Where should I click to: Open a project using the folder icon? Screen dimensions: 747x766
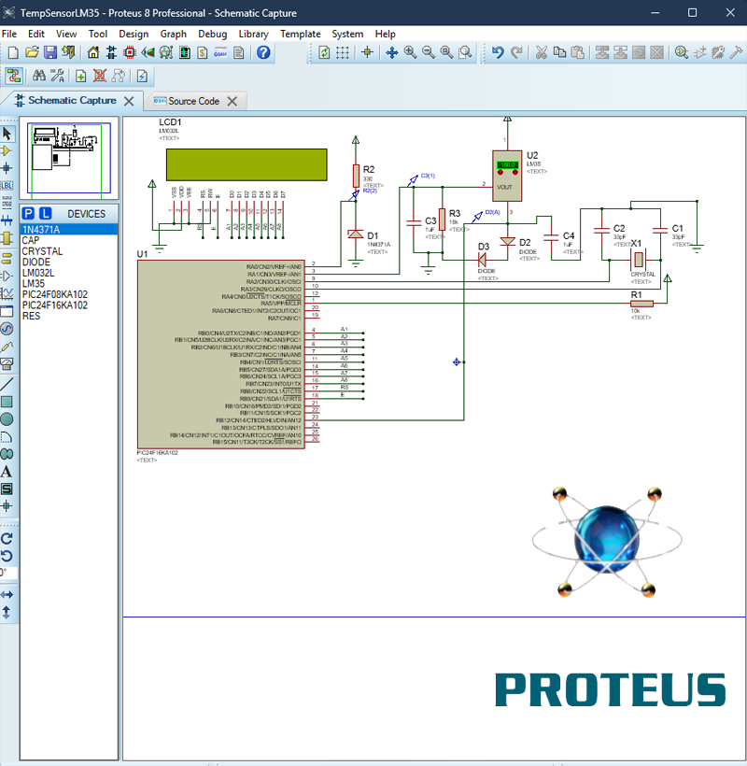coord(32,52)
